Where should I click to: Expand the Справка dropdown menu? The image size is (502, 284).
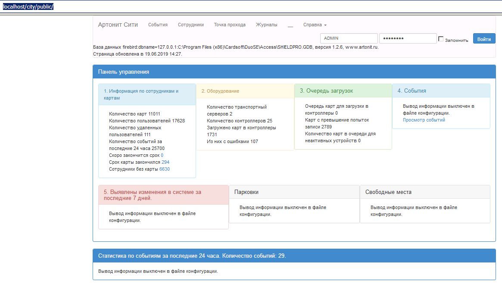click(x=315, y=25)
